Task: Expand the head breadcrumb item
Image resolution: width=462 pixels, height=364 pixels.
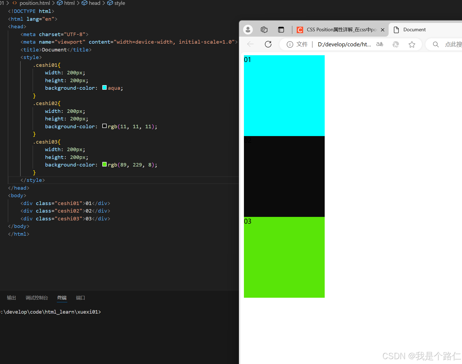Action: click(x=94, y=3)
